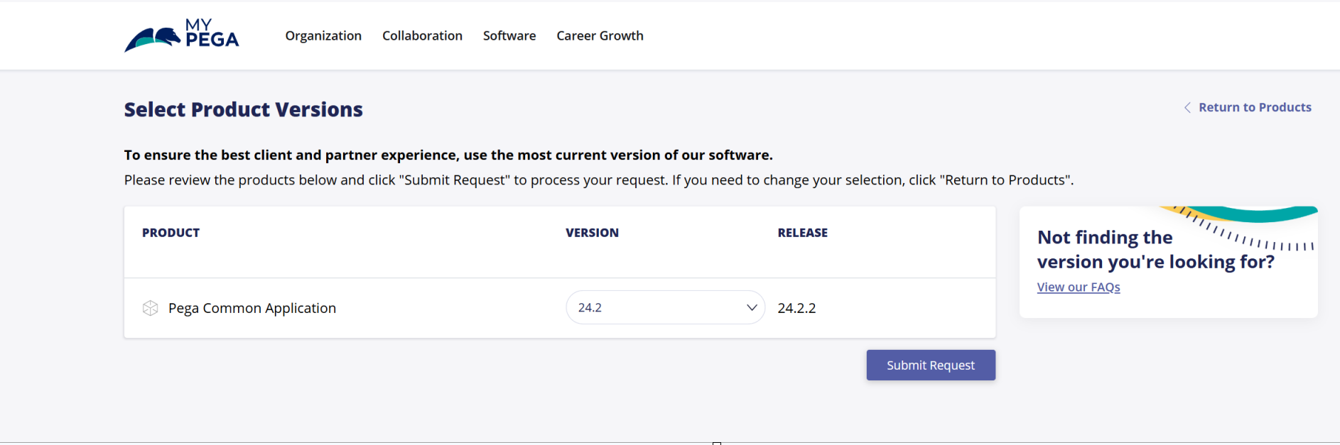Open the Software menu

[x=509, y=35]
